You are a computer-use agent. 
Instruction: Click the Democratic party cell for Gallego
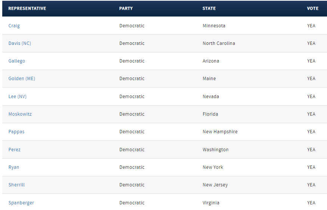[x=132, y=61]
